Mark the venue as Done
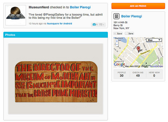Viewport: 168px width, 122px height. point(129,34)
